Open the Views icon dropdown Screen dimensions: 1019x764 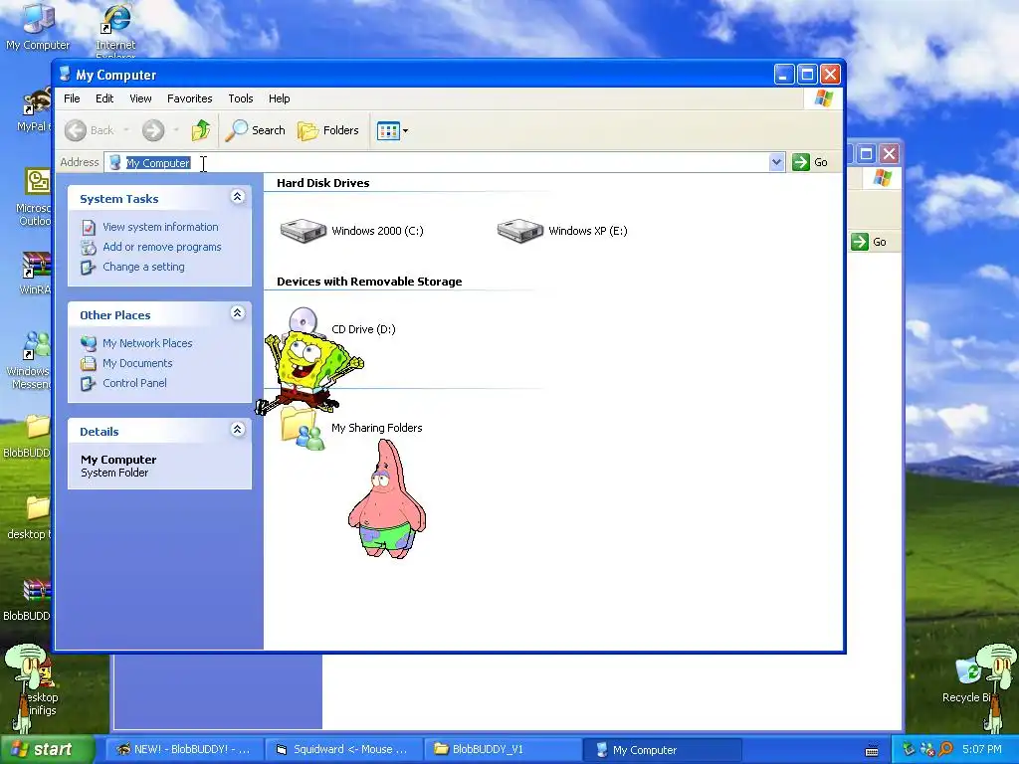coord(392,130)
